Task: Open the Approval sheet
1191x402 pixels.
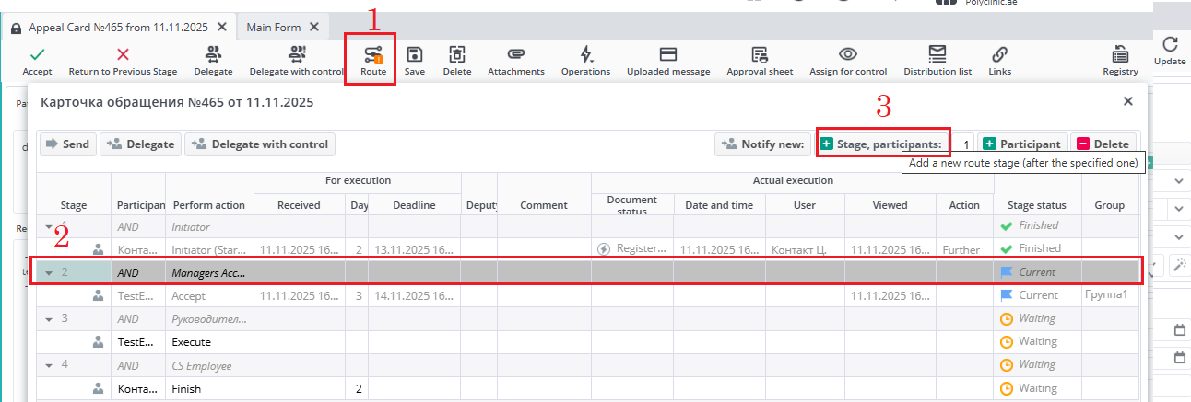Action: [x=761, y=54]
